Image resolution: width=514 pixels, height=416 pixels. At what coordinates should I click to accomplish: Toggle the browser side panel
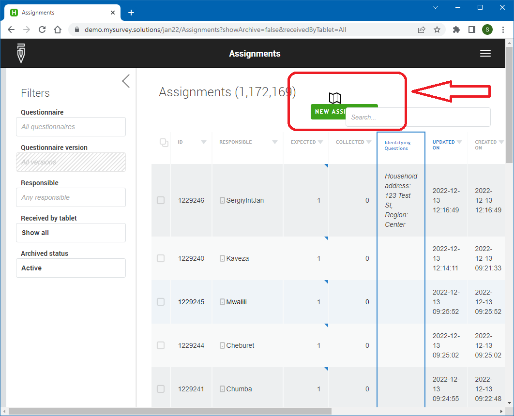(472, 30)
